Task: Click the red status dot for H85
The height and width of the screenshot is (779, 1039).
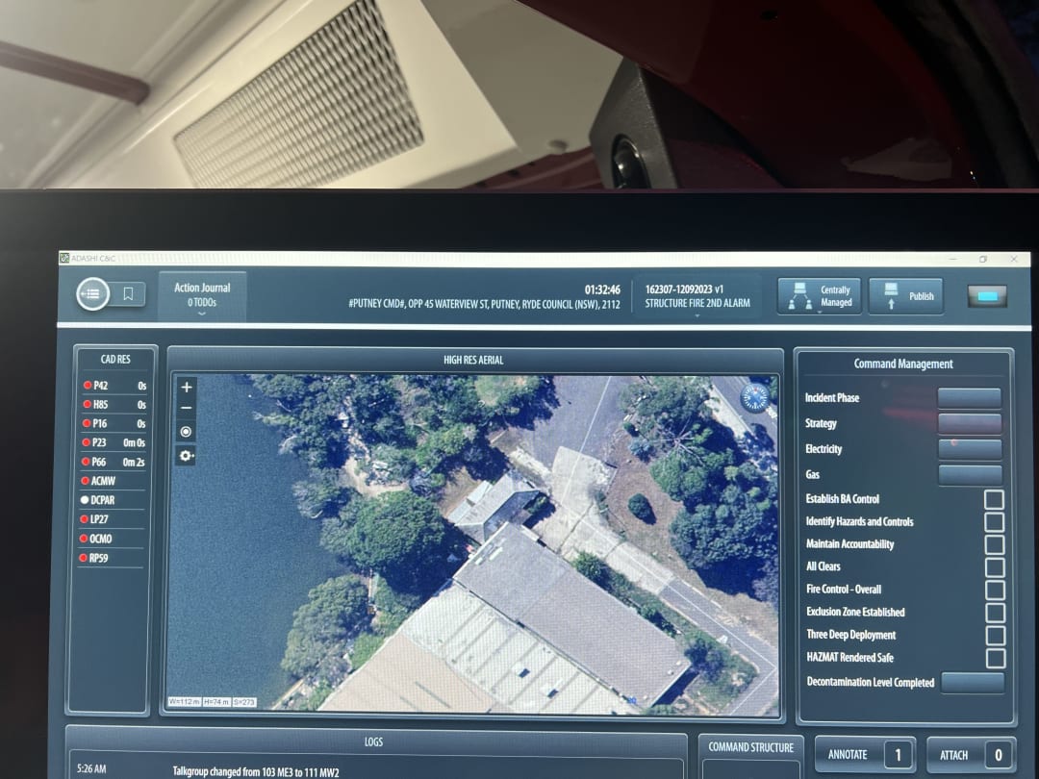Action: [87, 404]
